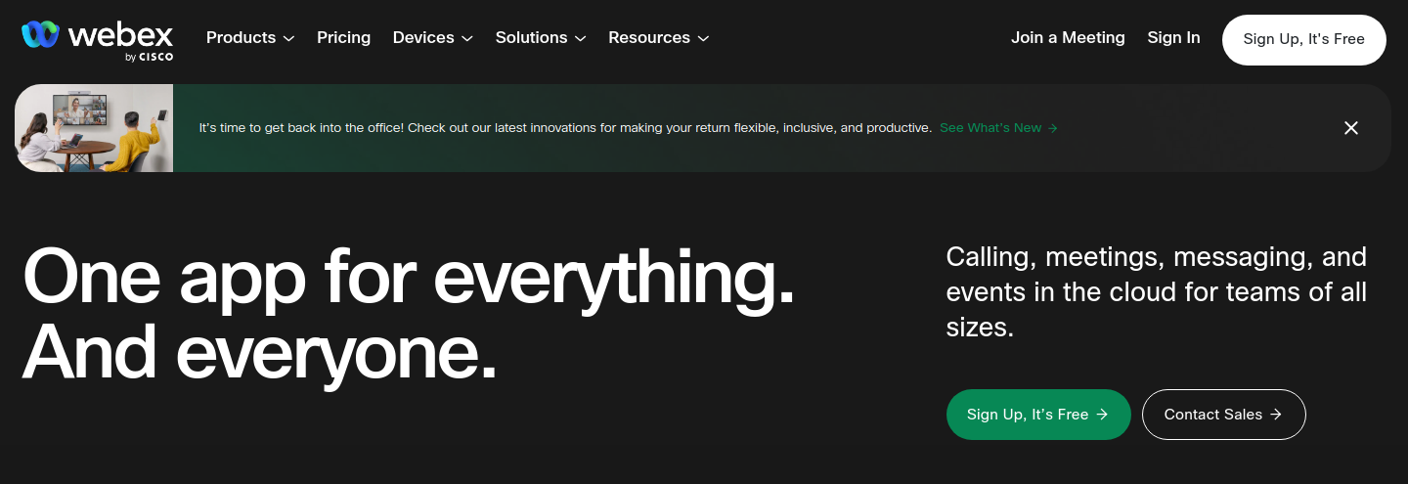This screenshot has width=1408, height=484.
Task: Click the 'One app for everything.' headline
Action: coord(408,280)
